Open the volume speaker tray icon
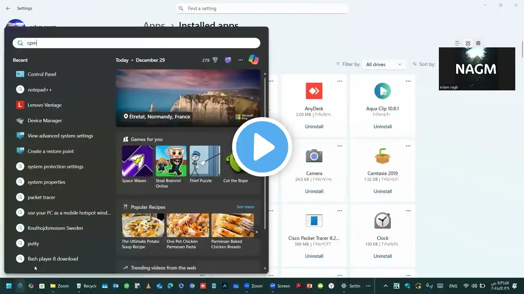Viewport: 524px width, 294px height. [x=474, y=286]
